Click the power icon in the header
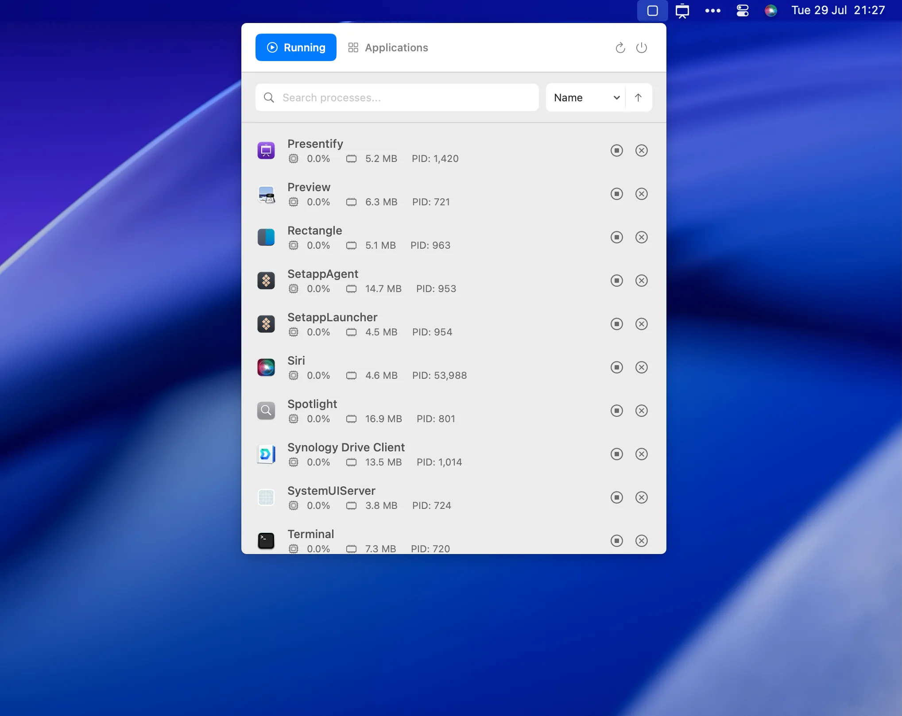This screenshot has height=716, width=902. tap(641, 47)
